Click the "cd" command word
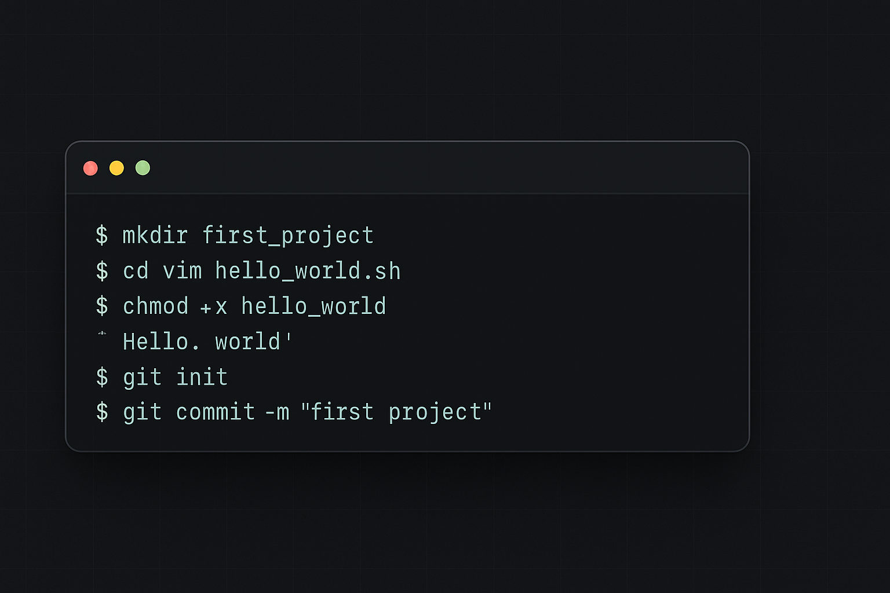 136,271
